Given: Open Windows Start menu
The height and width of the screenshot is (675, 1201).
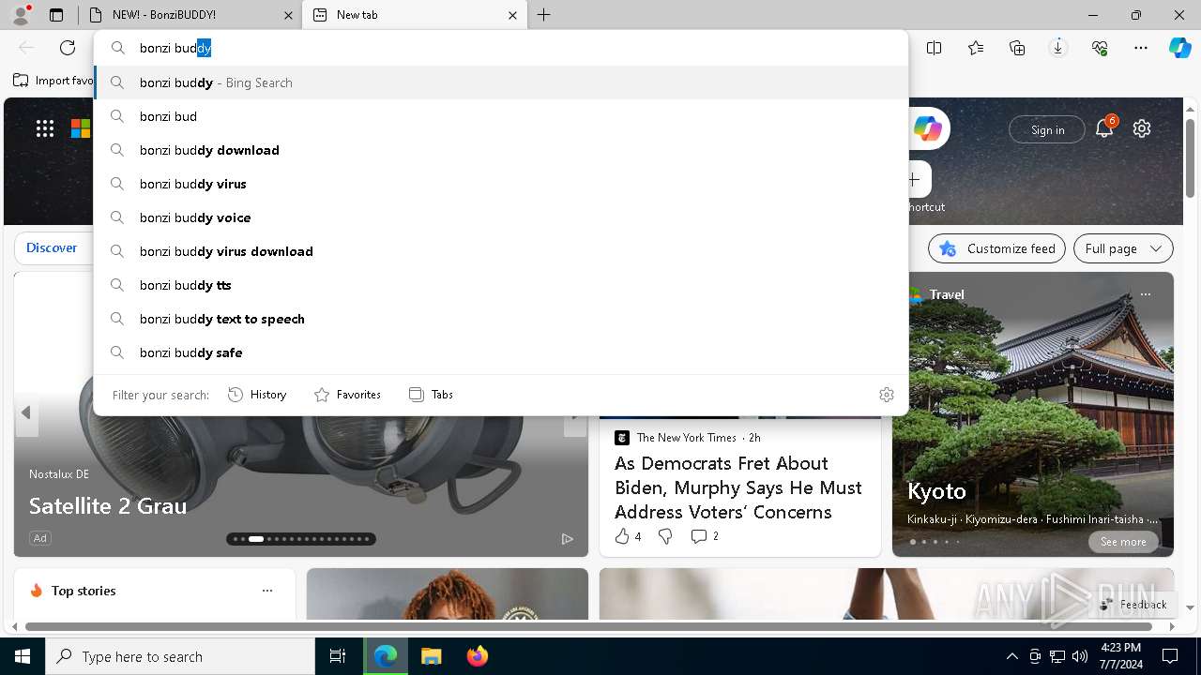Looking at the screenshot, I should 23,656.
